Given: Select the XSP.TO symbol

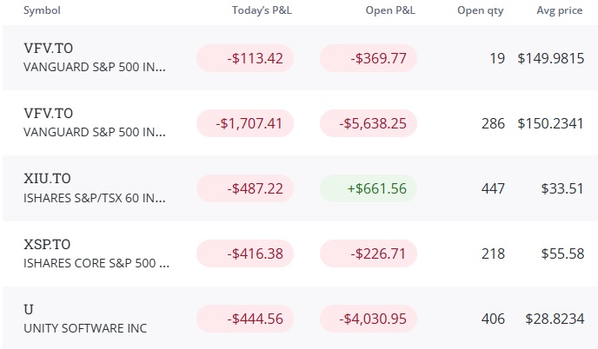Looking at the screenshot, I should coord(47,244).
